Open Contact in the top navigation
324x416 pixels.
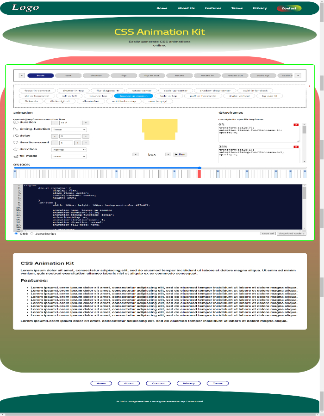[289, 8]
